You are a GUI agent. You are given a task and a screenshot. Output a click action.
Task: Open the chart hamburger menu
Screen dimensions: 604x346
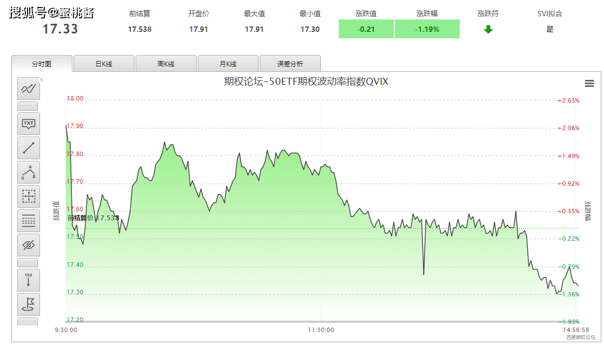(589, 84)
